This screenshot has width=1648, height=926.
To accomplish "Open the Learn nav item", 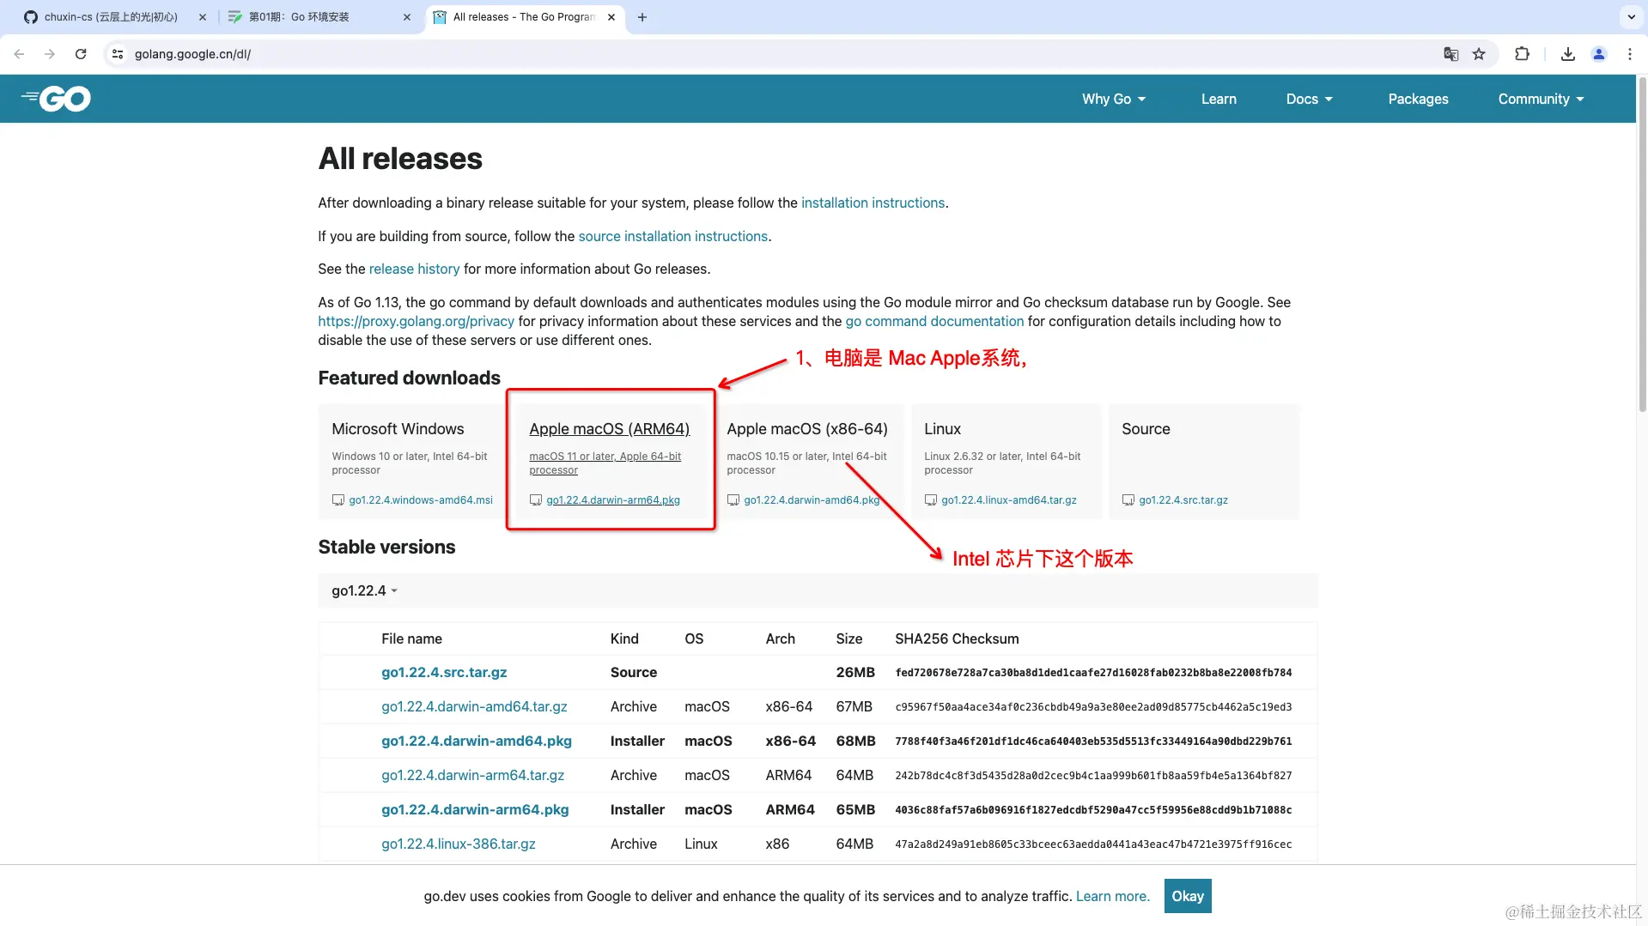I will pos(1219,99).
